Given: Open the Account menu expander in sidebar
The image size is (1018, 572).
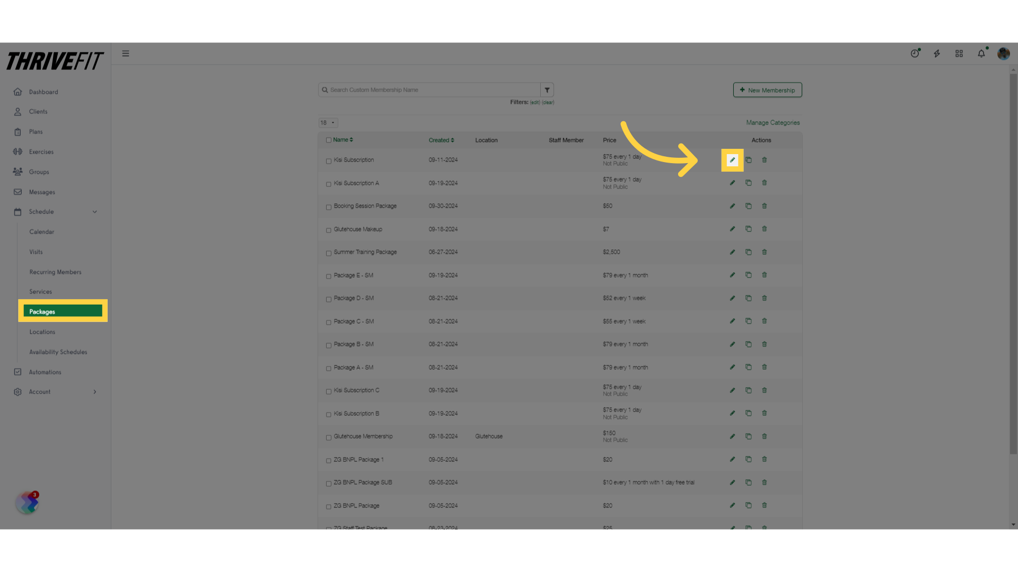Looking at the screenshot, I should tap(95, 391).
